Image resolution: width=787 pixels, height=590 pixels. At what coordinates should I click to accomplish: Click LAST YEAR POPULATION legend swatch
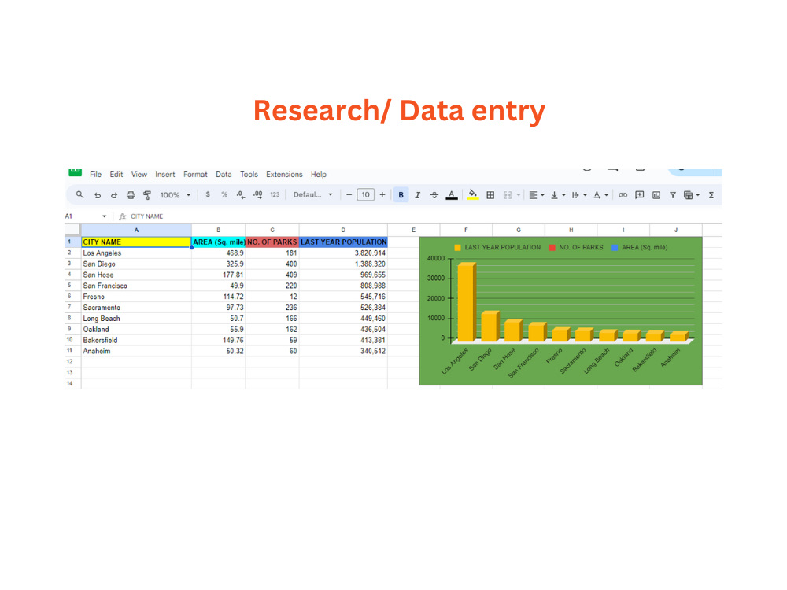tap(457, 247)
